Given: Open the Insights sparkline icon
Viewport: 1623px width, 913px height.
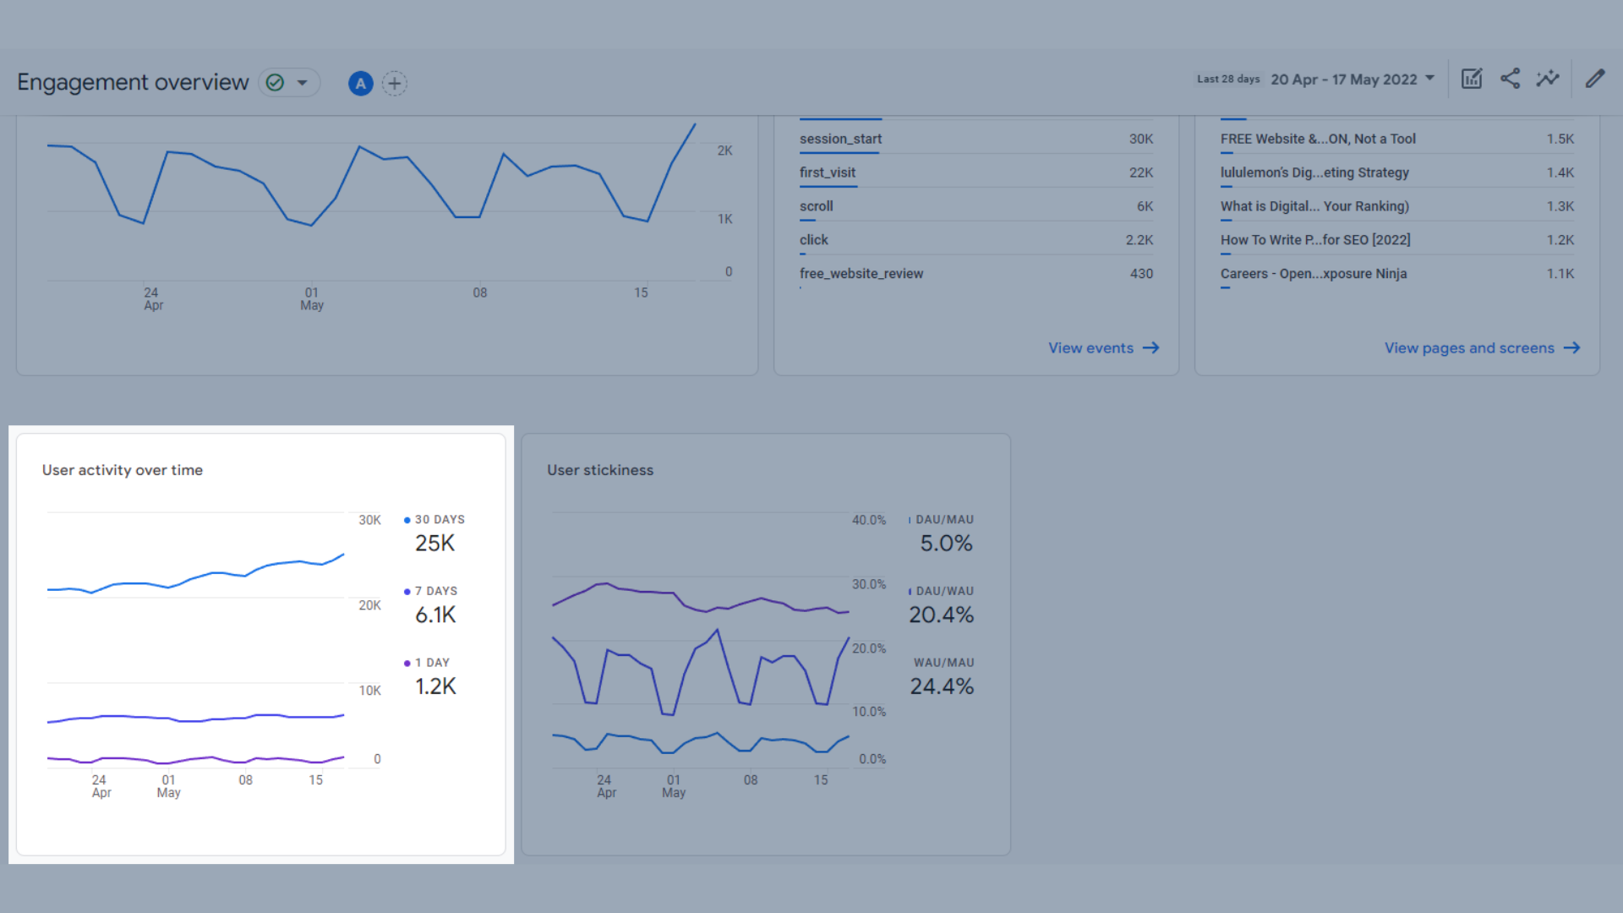Looking at the screenshot, I should pos(1548,79).
